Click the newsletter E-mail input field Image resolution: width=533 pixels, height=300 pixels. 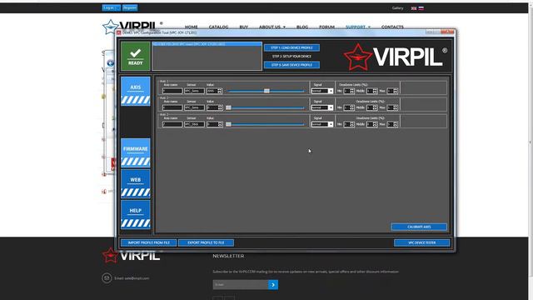[x=241, y=285]
